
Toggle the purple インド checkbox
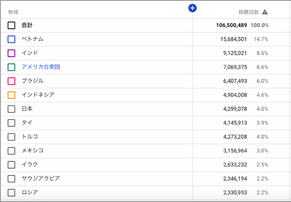pyautogui.click(x=11, y=53)
